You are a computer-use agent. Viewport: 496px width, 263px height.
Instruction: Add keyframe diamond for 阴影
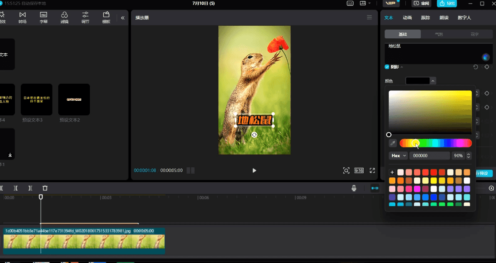tap(487, 67)
